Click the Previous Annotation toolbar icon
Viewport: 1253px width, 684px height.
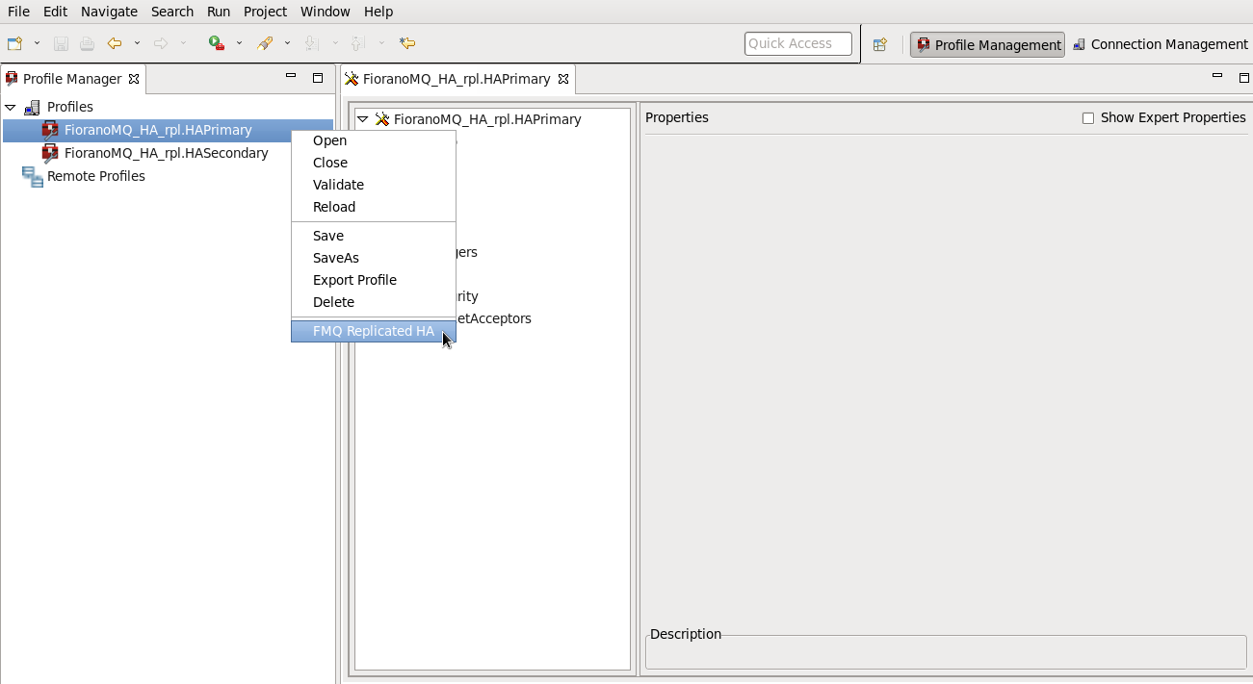pyautogui.click(x=357, y=43)
